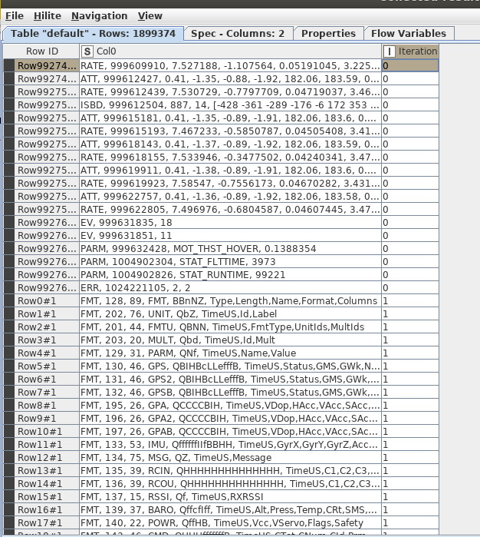Switch to the Properties tab
This screenshot has height=537, width=480.
[x=328, y=34]
